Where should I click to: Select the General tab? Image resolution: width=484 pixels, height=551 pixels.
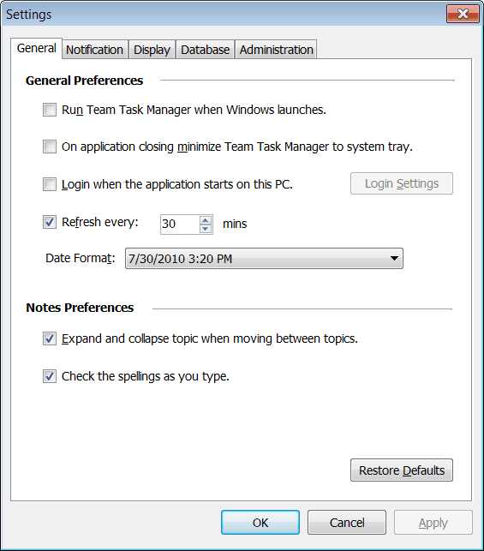[x=37, y=48]
